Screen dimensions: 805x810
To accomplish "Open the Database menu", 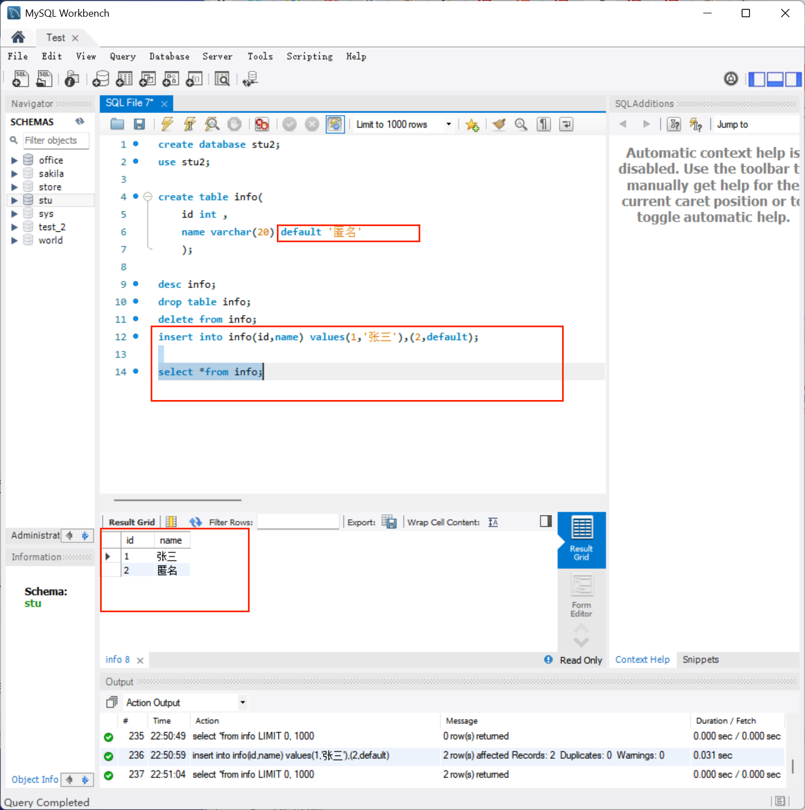I will click(x=170, y=56).
